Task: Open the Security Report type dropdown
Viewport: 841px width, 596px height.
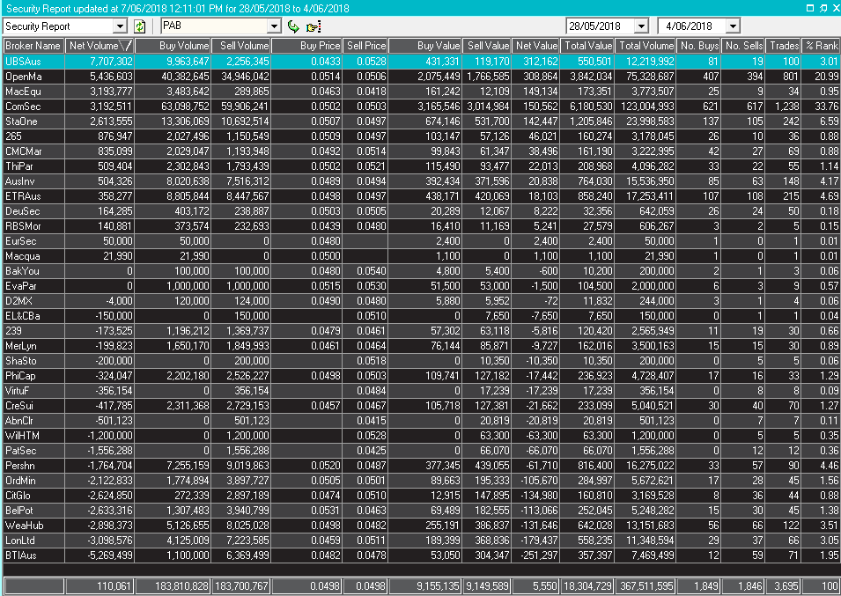Action: (x=120, y=26)
